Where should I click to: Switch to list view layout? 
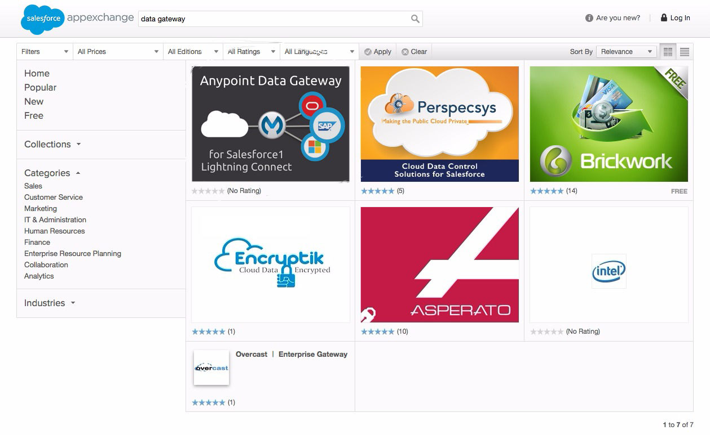click(685, 52)
